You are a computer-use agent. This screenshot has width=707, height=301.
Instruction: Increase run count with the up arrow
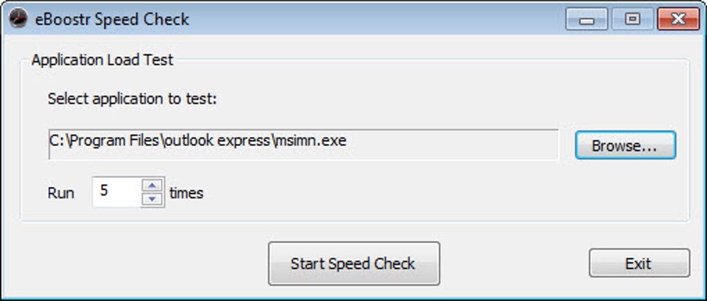(152, 185)
